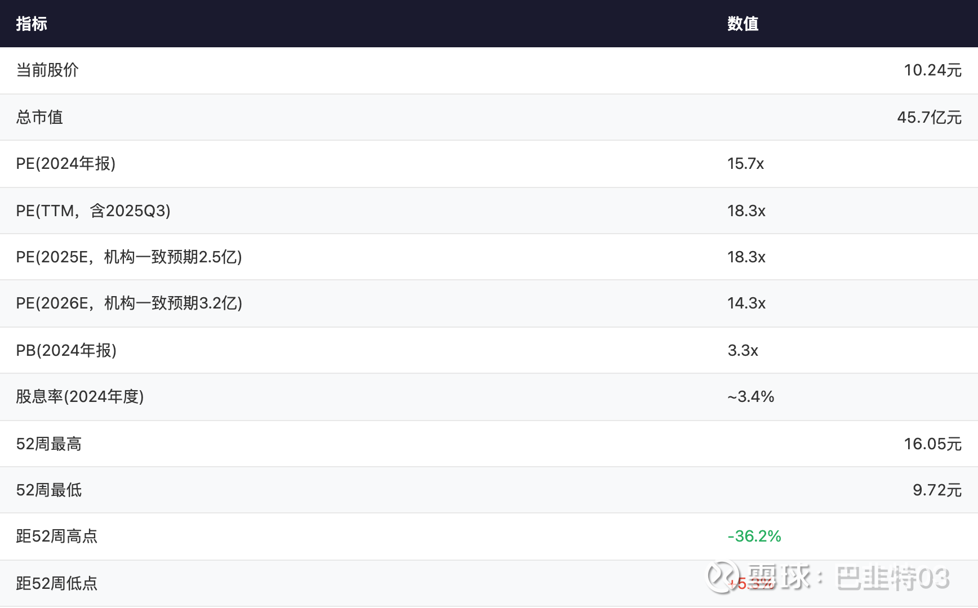Screen dimensions: 978x608
Task: Select the 距52周低点 row label
Action: 57,583
